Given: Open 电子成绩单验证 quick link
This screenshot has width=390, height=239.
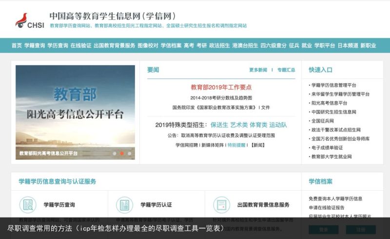Looking at the screenshot, I should 327,148.
